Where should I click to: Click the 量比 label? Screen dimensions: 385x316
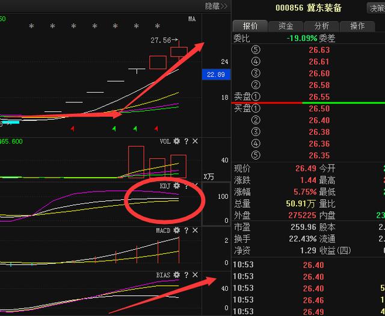pos(327,203)
